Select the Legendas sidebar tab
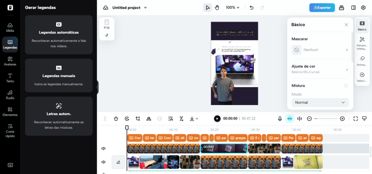The width and height of the screenshot is (372, 174). [x=10, y=45]
